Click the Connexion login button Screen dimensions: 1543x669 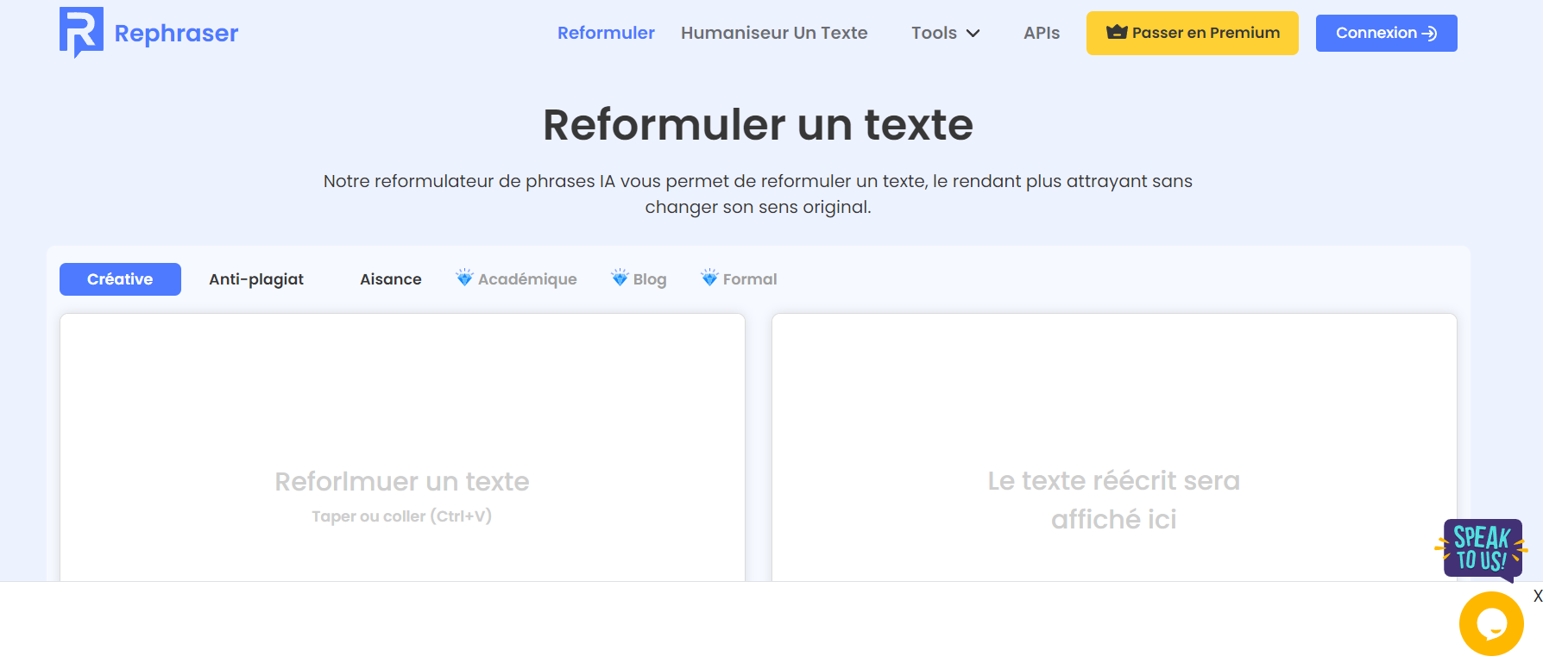[x=1386, y=33]
